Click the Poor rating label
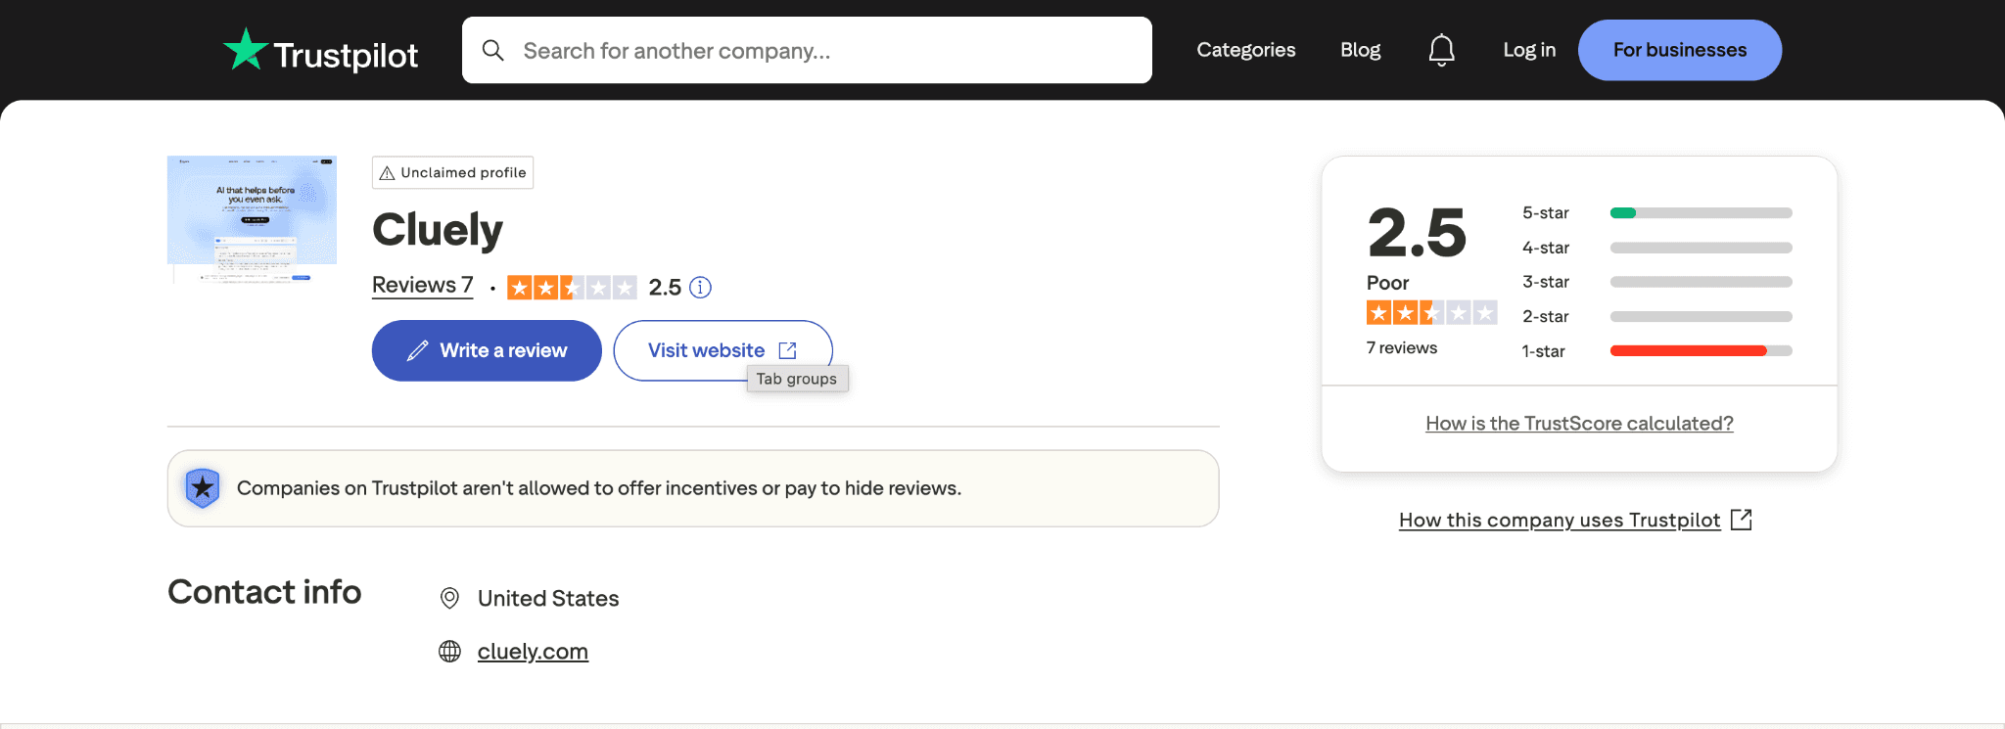2005x729 pixels. click(x=1387, y=283)
